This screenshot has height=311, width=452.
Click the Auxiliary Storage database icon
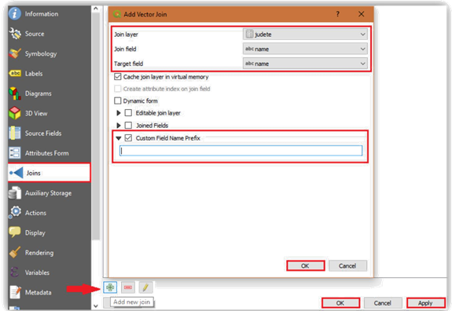14,192
